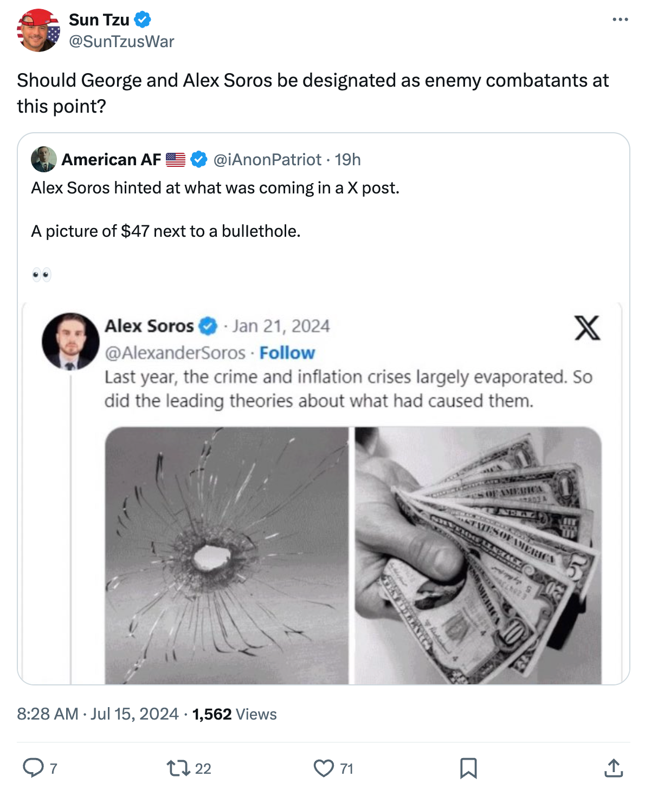Open the share post icon
The image size is (645, 790).
pyautogui.click(x=613, y=768)
